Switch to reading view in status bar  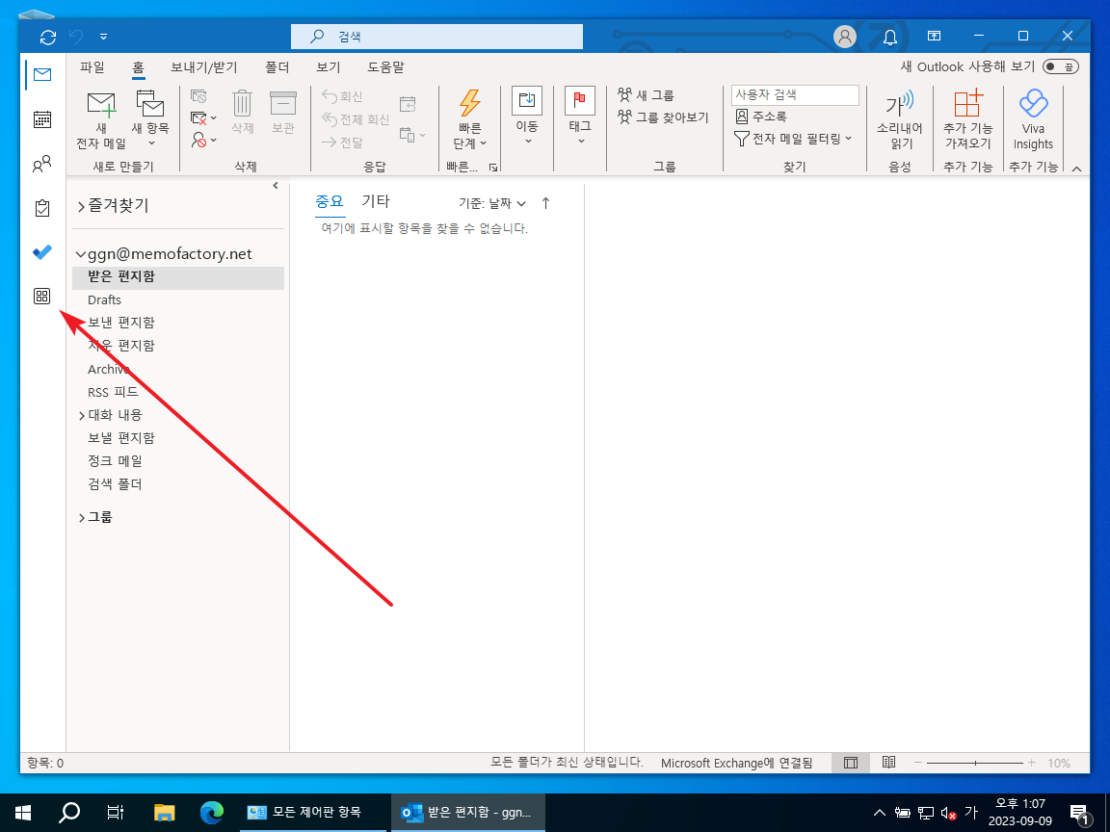click(x=888, y=763)
